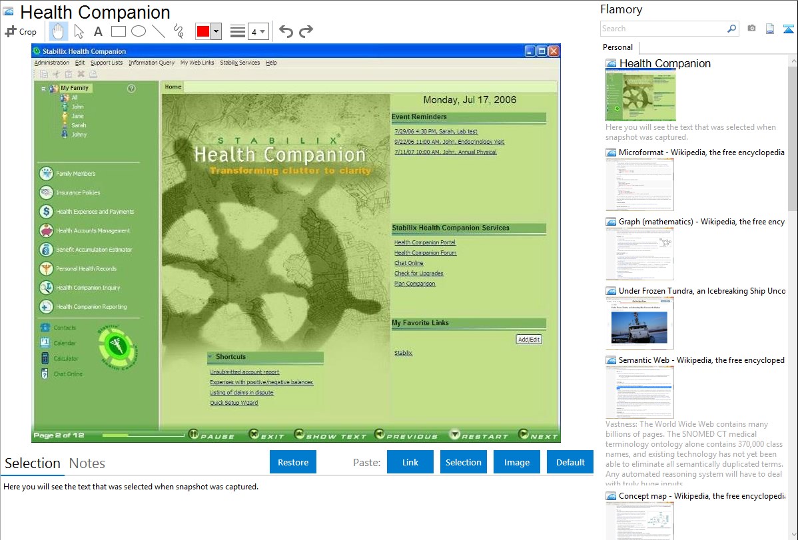Click the help question mark in family panel
798x540 pixels.
[x=131, y=89]
